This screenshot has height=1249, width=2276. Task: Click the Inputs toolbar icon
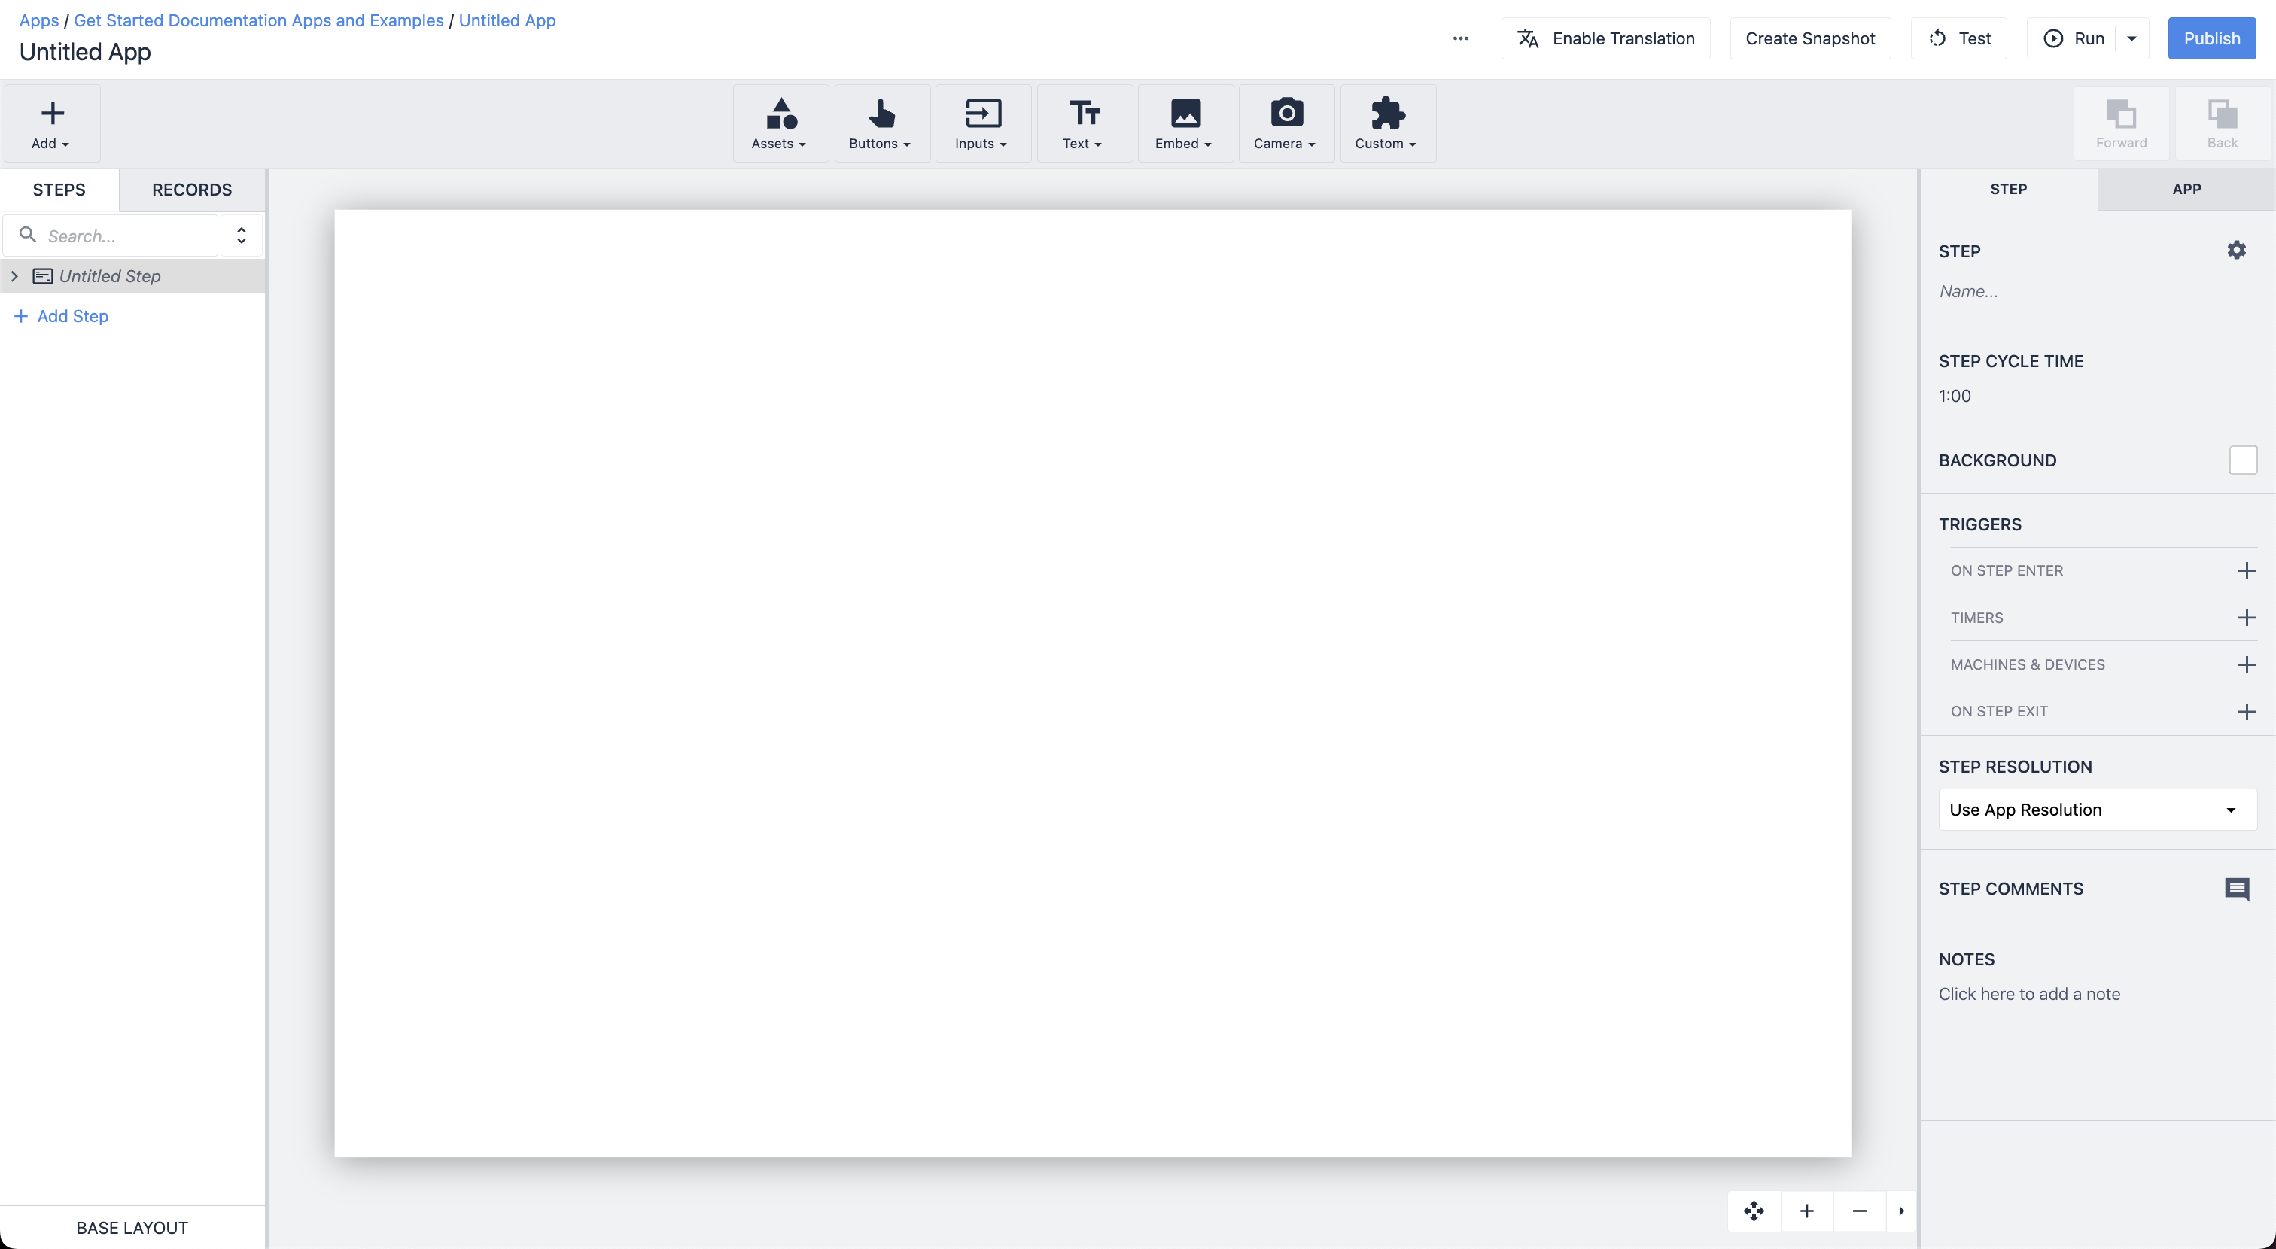981,123
